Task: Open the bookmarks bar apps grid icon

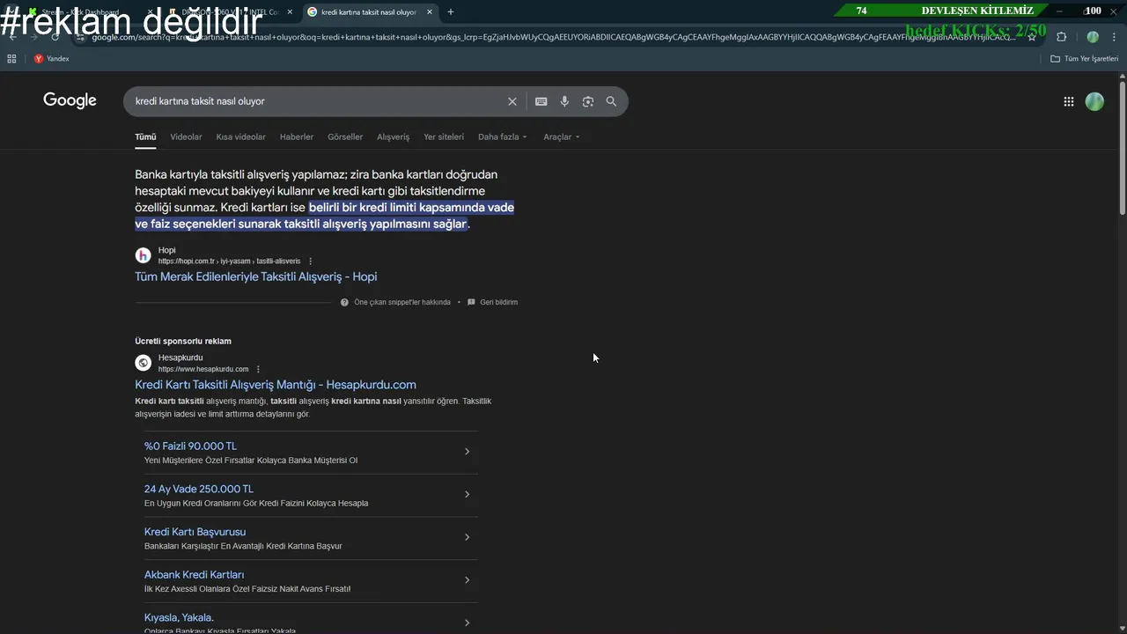Action: click(x=11, y=59)
